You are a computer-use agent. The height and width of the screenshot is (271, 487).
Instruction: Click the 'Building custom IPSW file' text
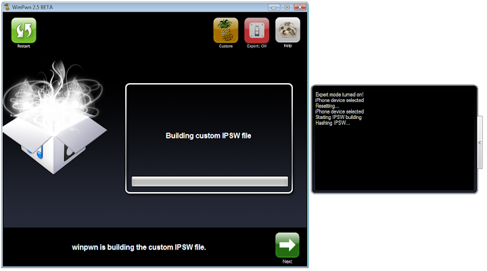(208, 136)
